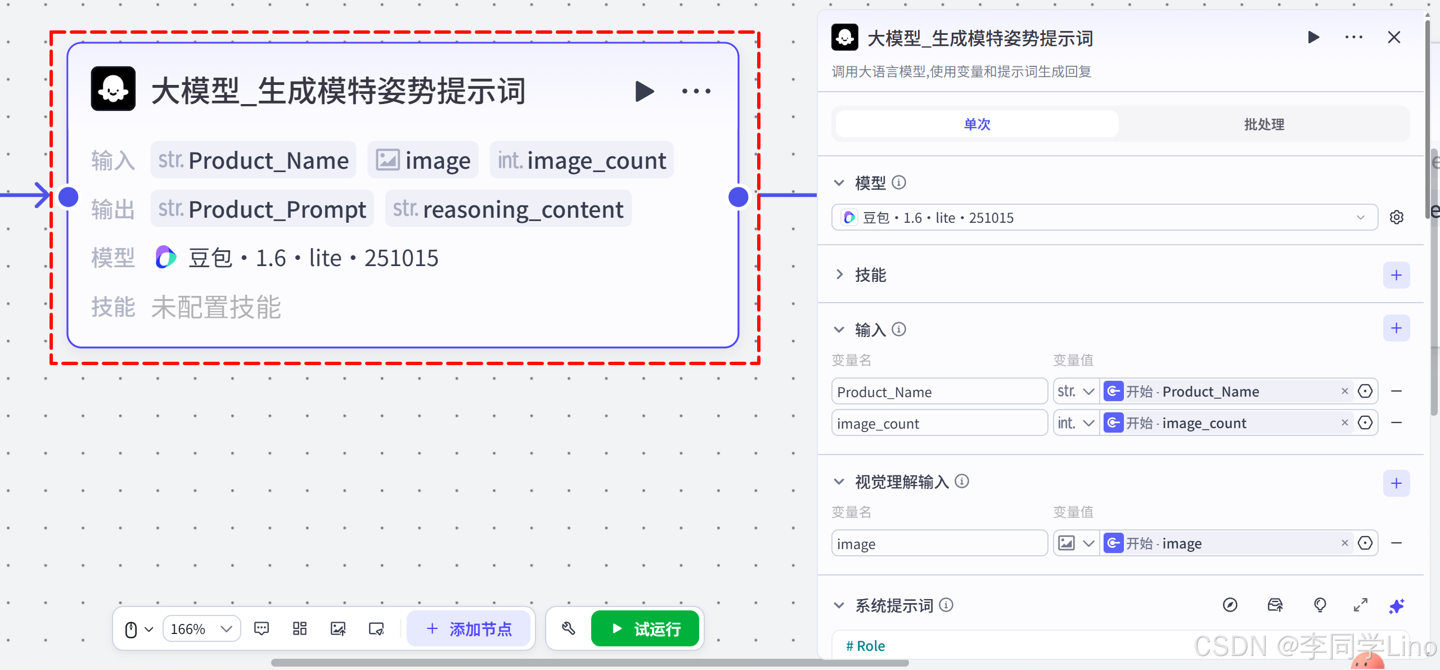
Task: Expand the 技能 skills section
Action: pyautogui.click(x=840, y=275)
